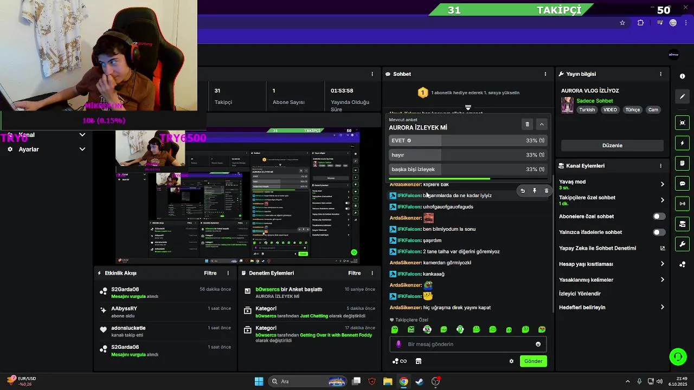Open the notes page icon in the right sidebar
The height and width of the screenshot is (390, 694).
(682, 163)
